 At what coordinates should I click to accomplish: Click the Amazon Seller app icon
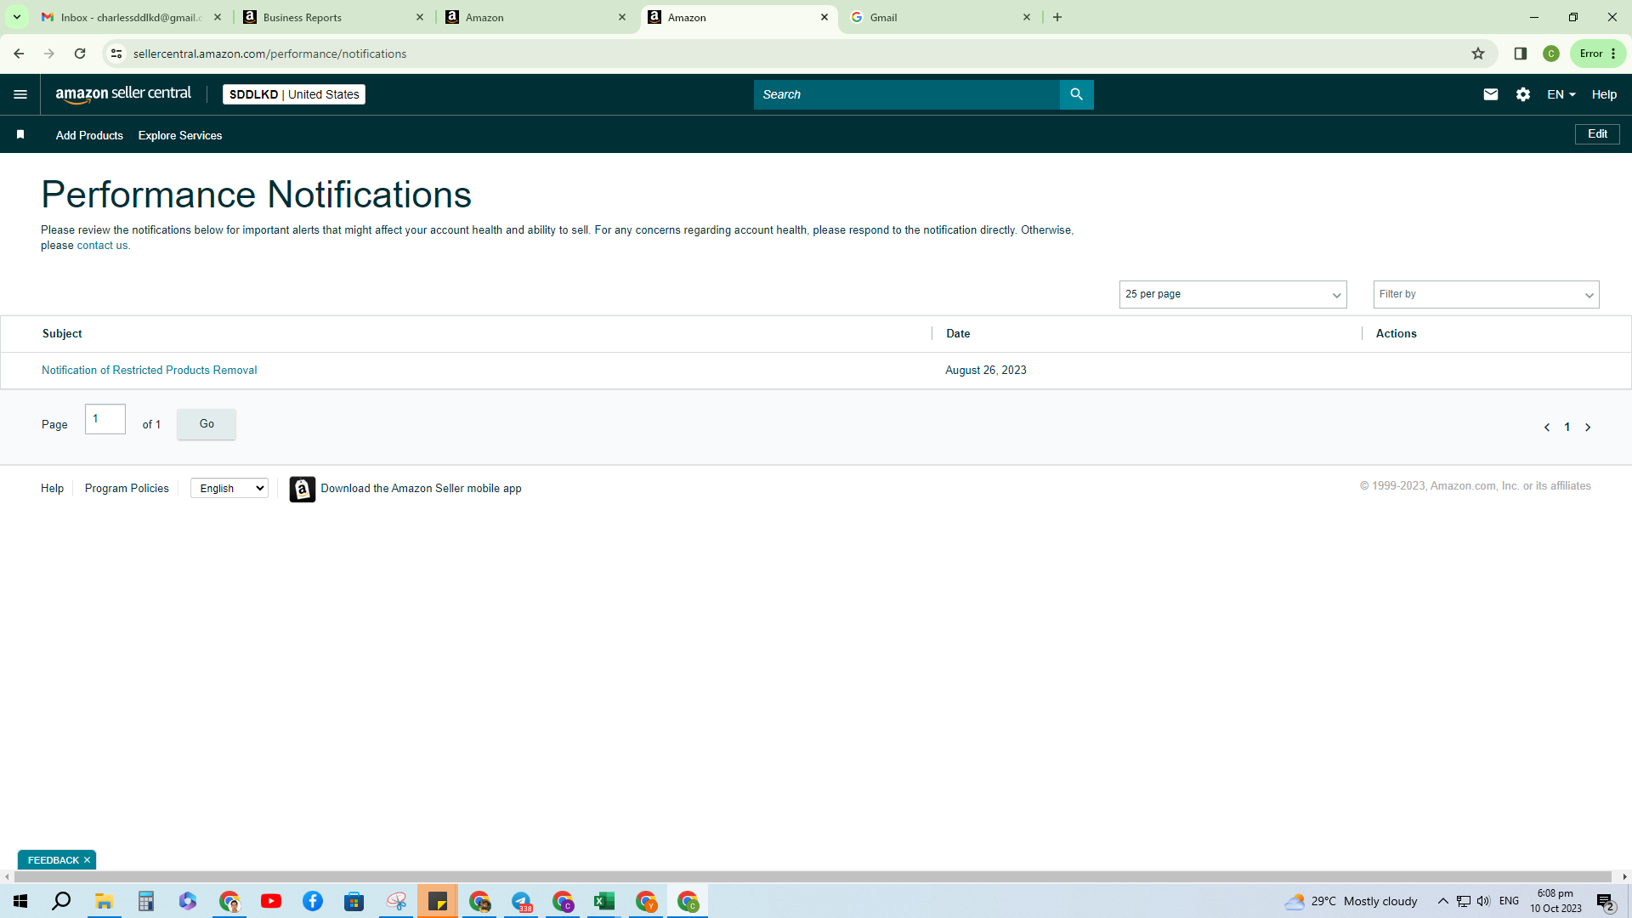tap(302, 489)
